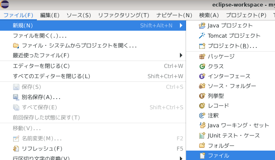This screenshot has height=160, width=275.
Task: Choose ファイルを開く(.)... menu entry
Action: click(x=93, y=36)
